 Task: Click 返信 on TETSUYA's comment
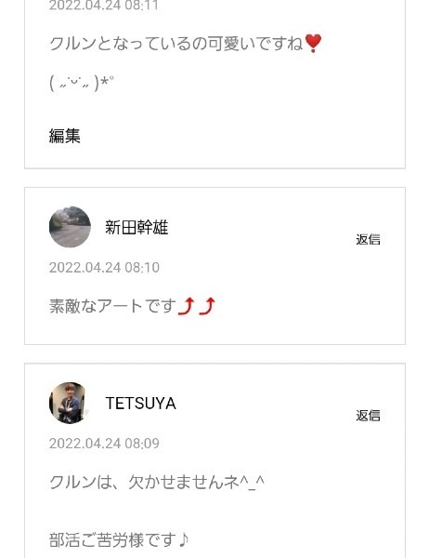[368, 416]
